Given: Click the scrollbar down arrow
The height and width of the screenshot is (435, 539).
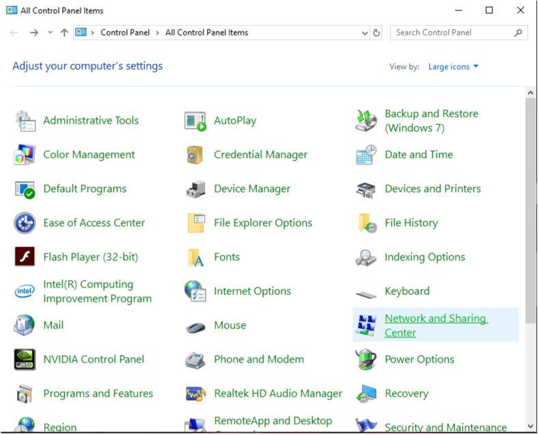Looking at the screenshot, I should 531,426.
